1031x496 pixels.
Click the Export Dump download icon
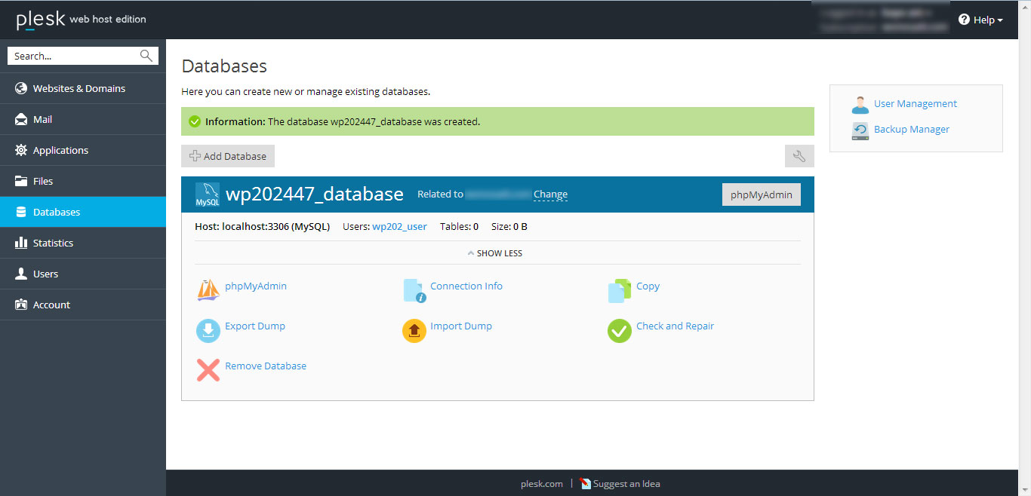[x=208, y=331]
